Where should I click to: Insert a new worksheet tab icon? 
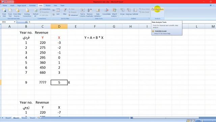tap(39, 118)
